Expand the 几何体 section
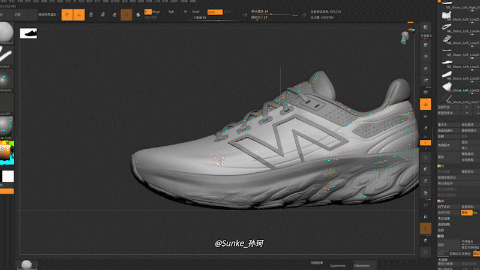The height and width of the screenshot is (270, 480). point(443,260)
